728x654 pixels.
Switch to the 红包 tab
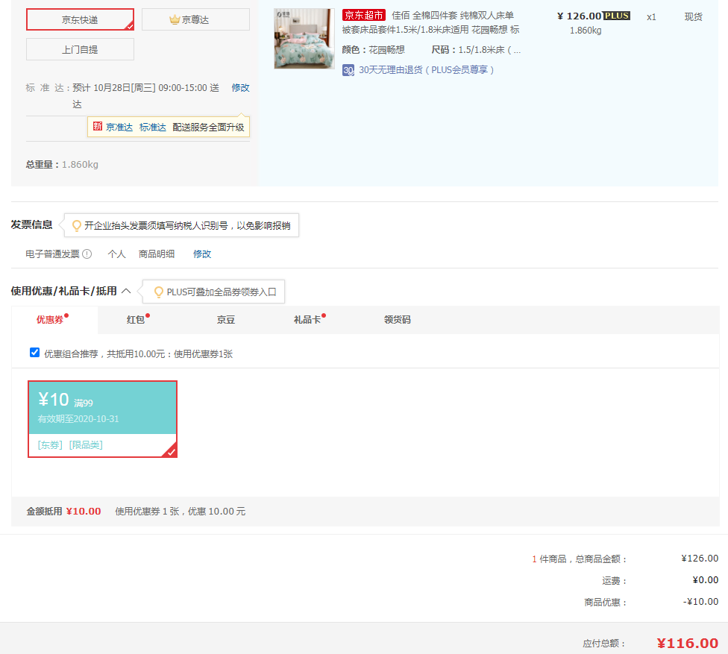pyautogui.click(x=136, y=320)
